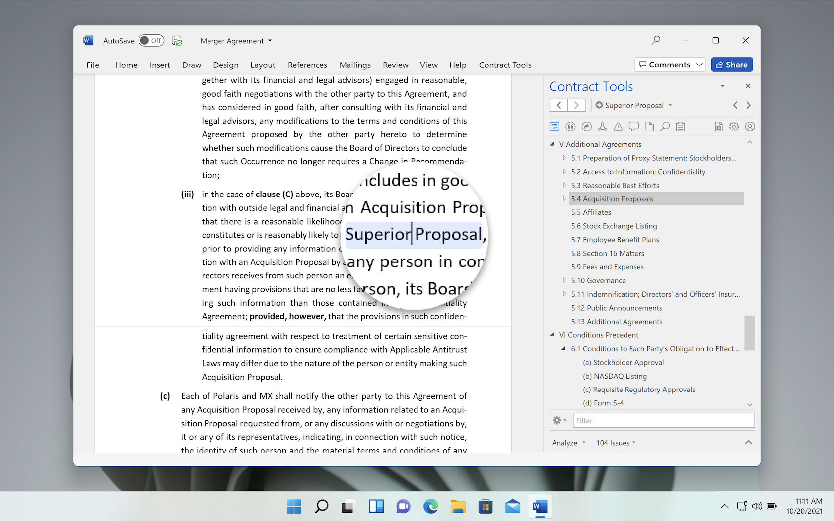Open Microsoft Store from taskbar
Viewport: 834px width, 521px height.
(485, 506)
